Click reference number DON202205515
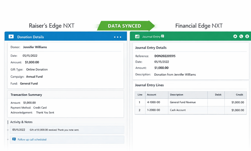This screenshot has height=151, width=251. point(165,56)
